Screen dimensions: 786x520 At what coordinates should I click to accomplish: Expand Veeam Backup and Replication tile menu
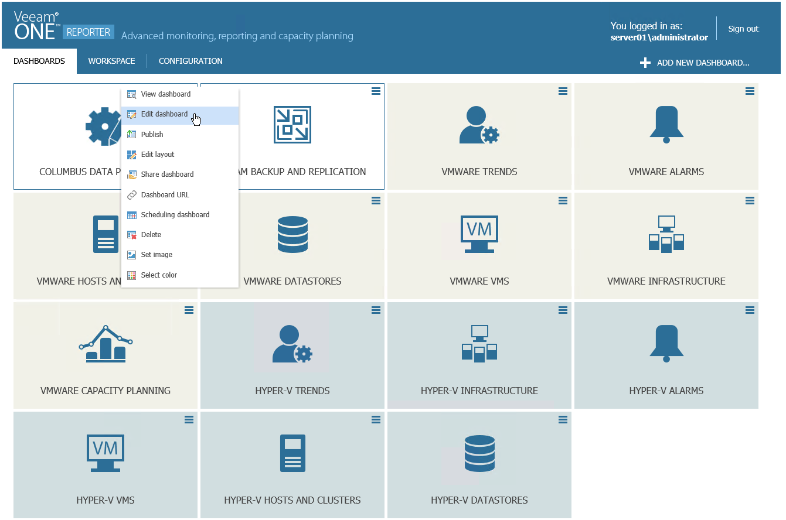click(x=376, y=91)
